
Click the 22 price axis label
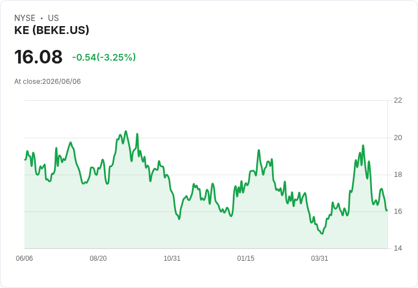coord(398,100)
